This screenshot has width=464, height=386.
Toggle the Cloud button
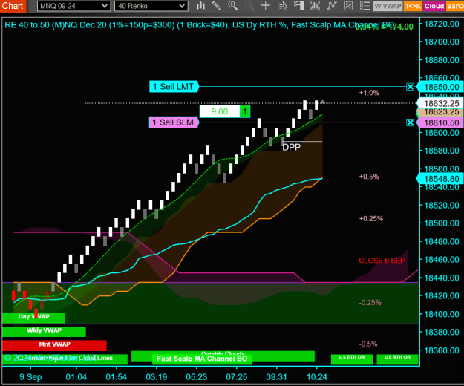click(x=434, y=6)
